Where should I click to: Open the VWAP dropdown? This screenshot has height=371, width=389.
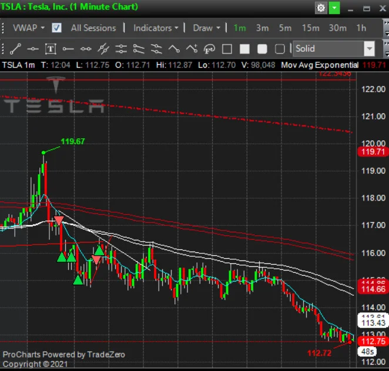(29, 28)
